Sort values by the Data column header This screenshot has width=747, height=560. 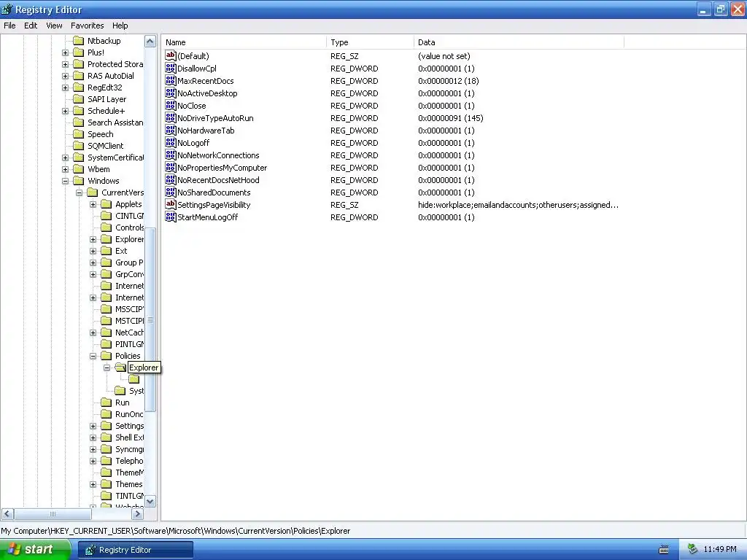coord(519,42)
